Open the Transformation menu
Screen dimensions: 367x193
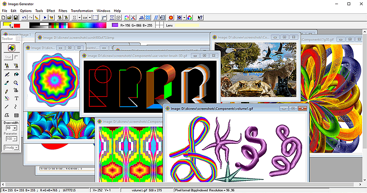(x=82, y=11)
